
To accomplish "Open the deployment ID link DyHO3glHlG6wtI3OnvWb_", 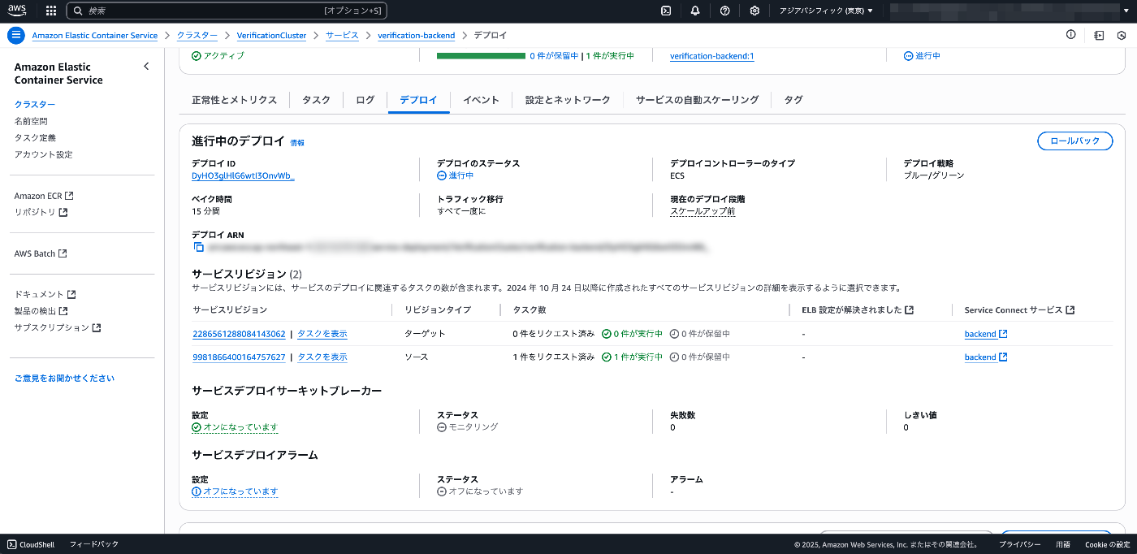I will click(243, 175).
